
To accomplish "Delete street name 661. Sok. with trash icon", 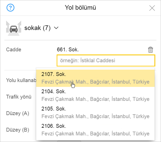I will pos(151,50).
